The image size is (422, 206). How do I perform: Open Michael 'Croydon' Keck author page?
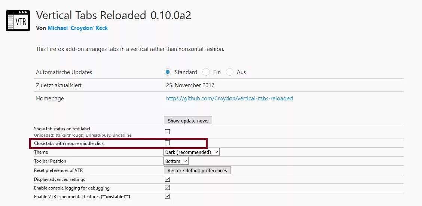click(77, 28)
